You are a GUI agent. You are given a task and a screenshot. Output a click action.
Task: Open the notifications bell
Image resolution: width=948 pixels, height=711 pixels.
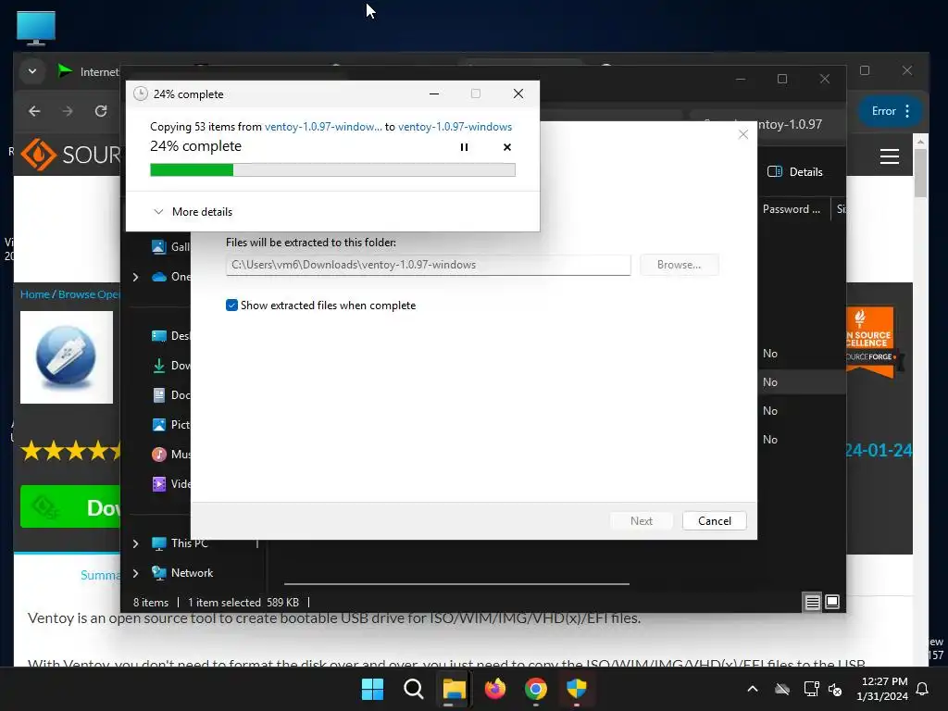(923, 689)
